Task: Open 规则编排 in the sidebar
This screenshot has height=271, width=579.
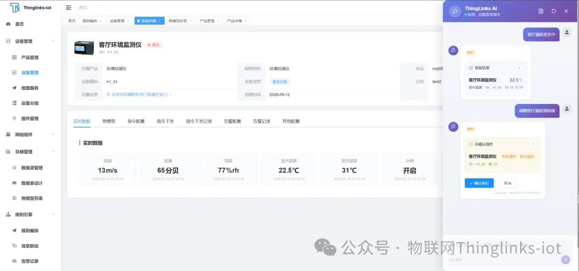Action: pyautogui.click(x=29, y=230)
